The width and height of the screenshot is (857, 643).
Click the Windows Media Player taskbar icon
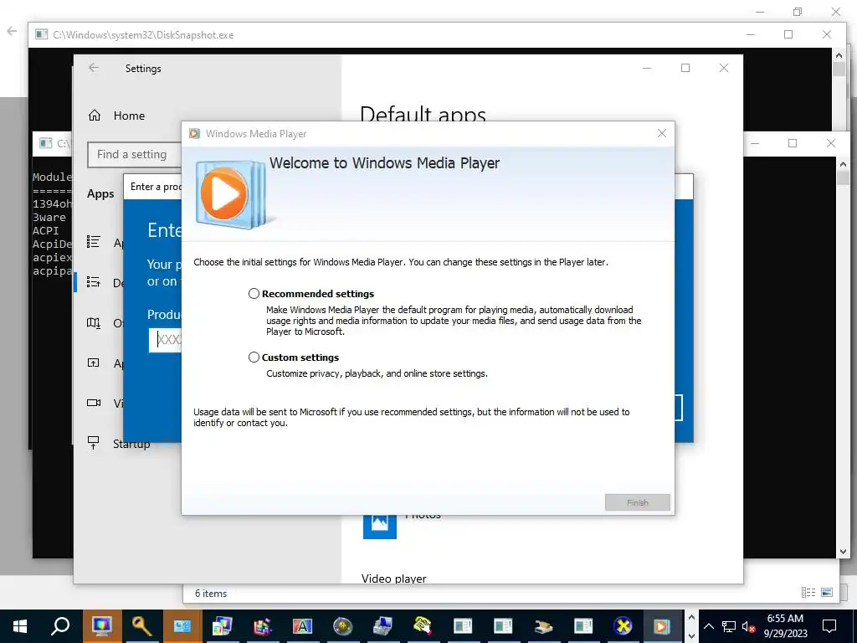pyautogui.click(x=663, y=626)
